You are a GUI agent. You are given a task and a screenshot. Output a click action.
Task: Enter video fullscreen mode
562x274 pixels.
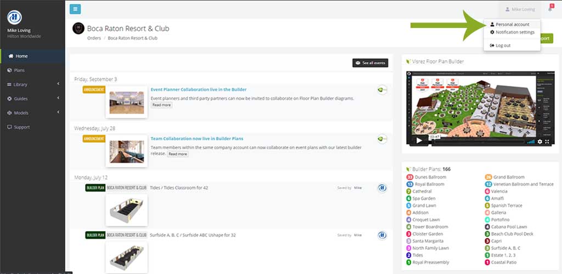coord(547,141)
